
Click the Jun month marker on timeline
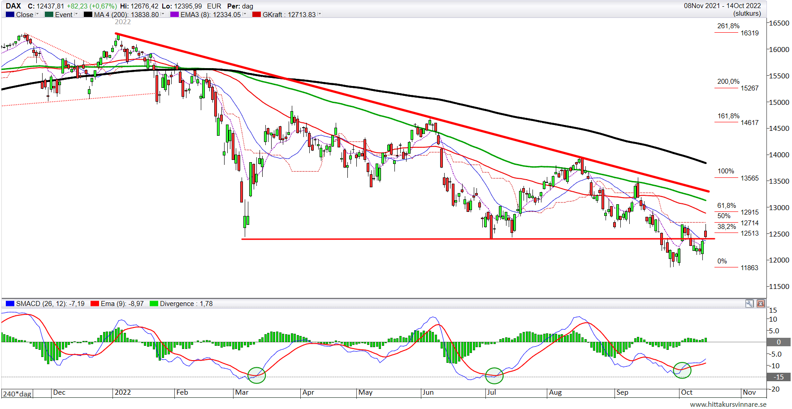(x=428, y=392)
